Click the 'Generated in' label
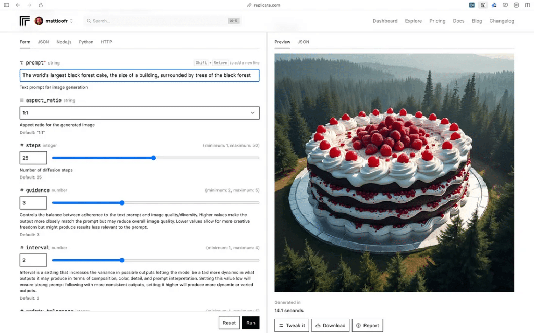 [x=287, y=302]
